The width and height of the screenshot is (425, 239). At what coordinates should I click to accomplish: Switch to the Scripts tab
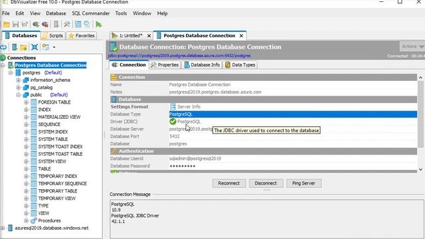click(x=53, y=35)
